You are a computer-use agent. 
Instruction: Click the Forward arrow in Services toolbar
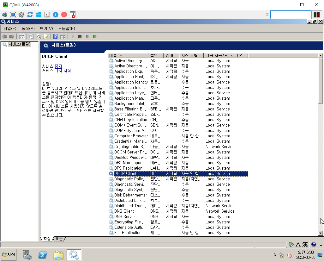tap(12, 37)
